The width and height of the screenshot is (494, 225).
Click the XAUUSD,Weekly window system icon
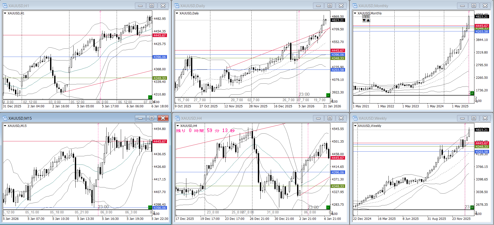pyautogui.click(x=355, y=118)
